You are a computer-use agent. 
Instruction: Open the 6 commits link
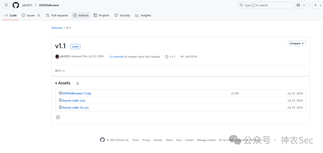point(117,57)
